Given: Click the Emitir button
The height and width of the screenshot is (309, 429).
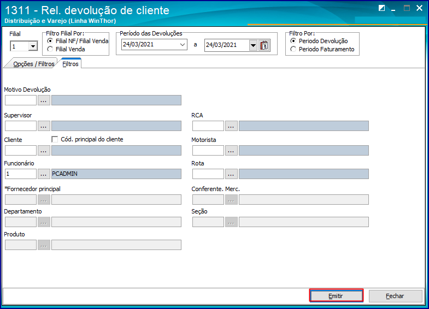Looking at the screenshot, I should 336,295.
